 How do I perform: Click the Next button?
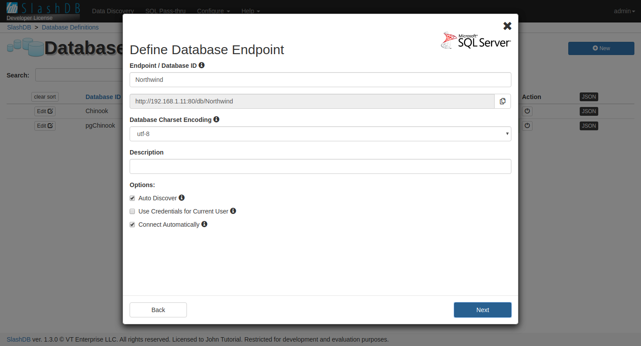(483, 310)
